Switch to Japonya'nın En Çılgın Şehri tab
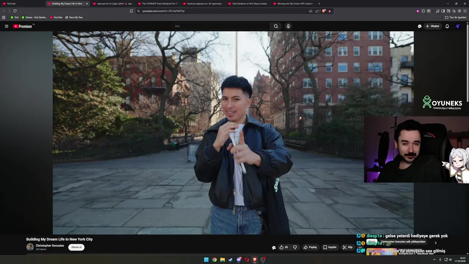The image size is (469, 264). pos(113,4)
